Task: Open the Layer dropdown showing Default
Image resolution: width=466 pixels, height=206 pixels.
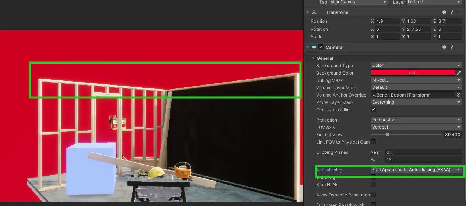Action: pyautogui.click(x=434, y=2)
